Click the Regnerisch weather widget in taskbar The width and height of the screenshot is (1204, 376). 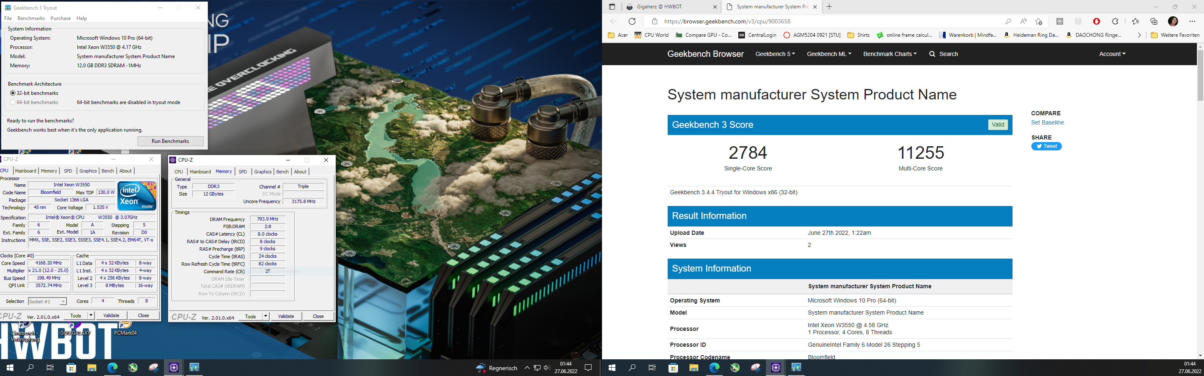496,368
